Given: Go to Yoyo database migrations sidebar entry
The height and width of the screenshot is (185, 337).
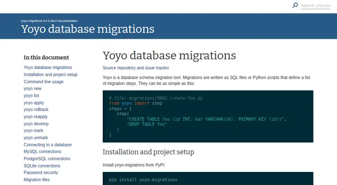Looking at the screenshot, I should [x=48, y=67].
